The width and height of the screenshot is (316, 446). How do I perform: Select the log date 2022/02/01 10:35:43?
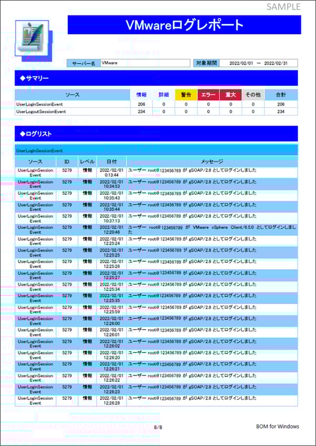tap(112, 195)
